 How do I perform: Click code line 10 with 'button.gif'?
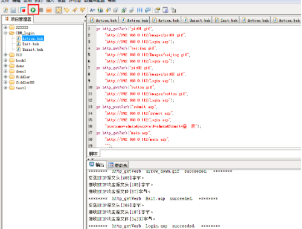(x=126, y=87)
